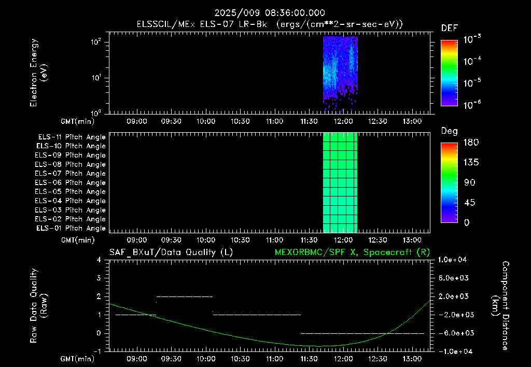This screenshot has height=367, width=531.
Task: Click the Deg legend title
Action: click(450, 131)
